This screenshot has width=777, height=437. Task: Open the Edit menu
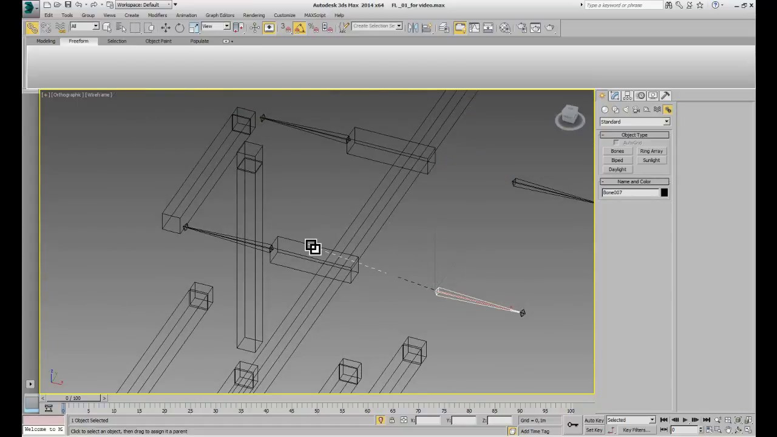[x=48, y=15]
